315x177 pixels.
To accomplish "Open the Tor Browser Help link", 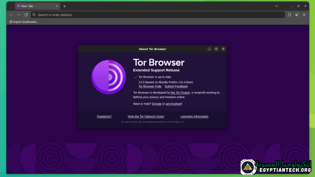I will (150, 86).
